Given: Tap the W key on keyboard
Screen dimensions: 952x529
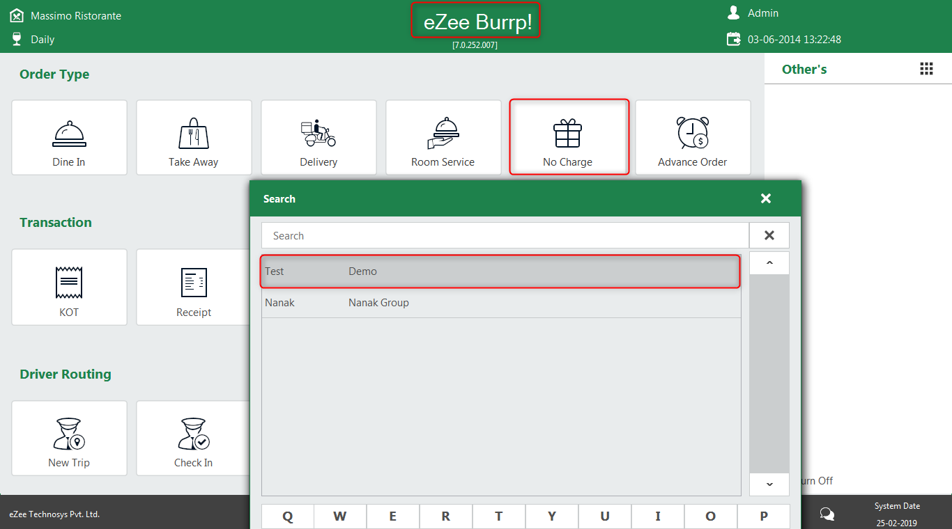Looking at the screenshot, I should point(340,516).
